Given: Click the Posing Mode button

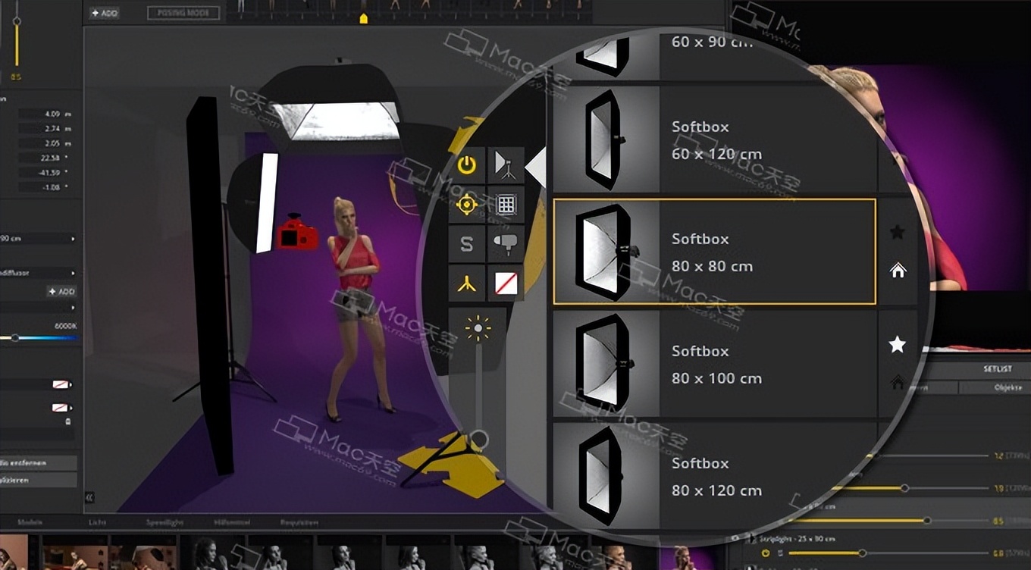Looking at the screenshot, I should tap(182, 13).
